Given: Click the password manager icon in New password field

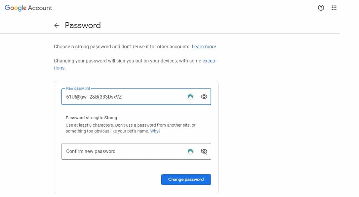Looking at the screenshot, I should point(190,97).
